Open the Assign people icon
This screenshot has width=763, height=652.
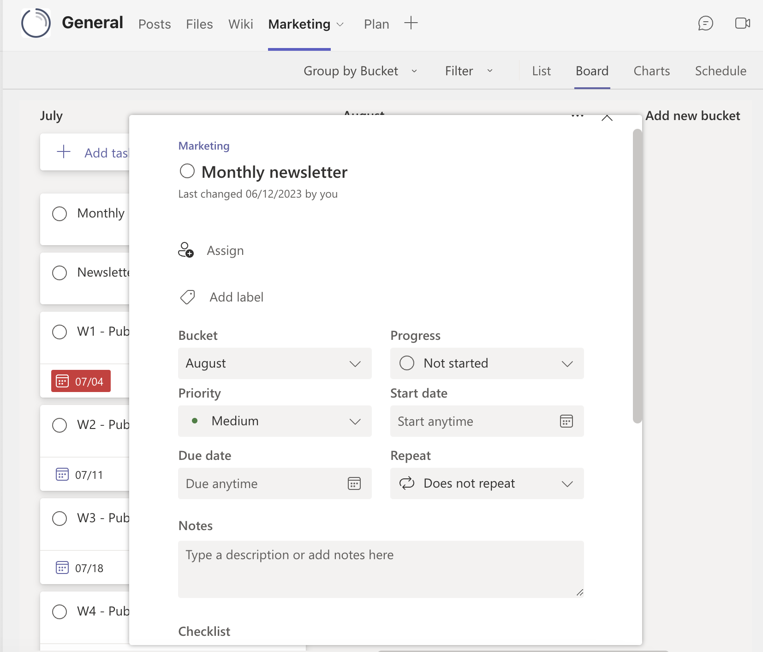tap(186, 250)
